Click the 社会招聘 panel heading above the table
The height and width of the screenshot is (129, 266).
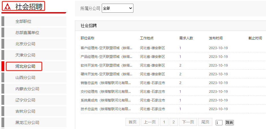(89, 26)
